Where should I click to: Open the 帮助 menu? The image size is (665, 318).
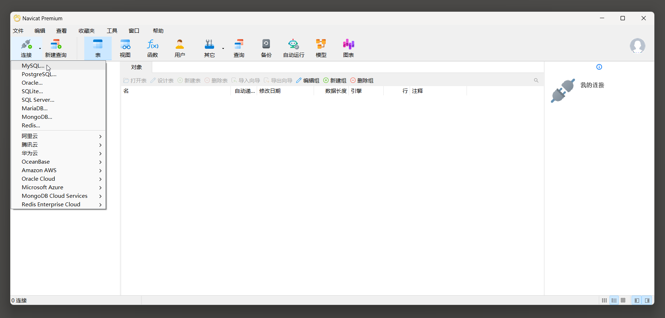tap(158, 31)
